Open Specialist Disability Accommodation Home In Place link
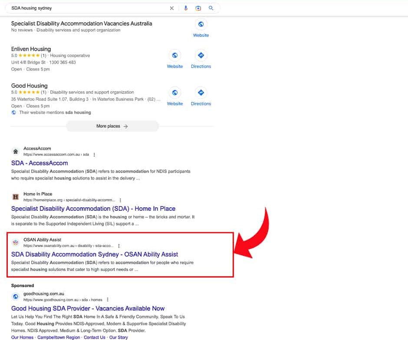 [x=93, y=209]
